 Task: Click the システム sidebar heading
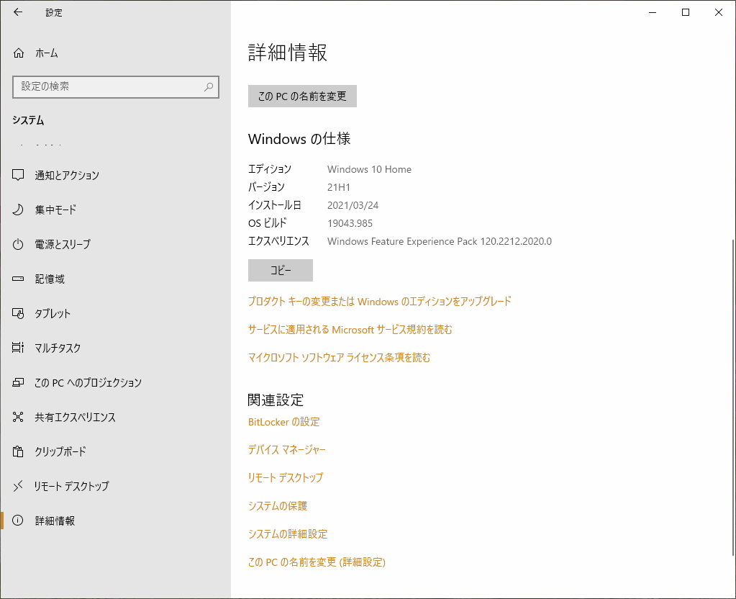pyautogui.click(x=28, y=120)
